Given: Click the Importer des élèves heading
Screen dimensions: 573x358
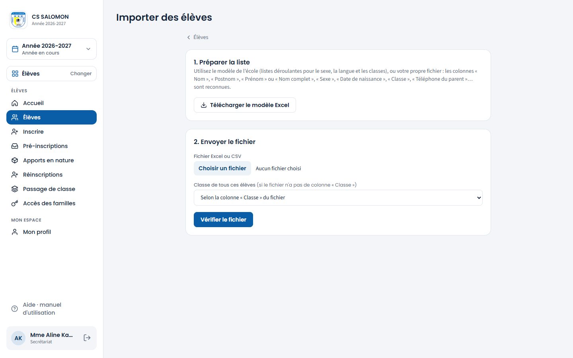Looking at the screenshot, I should click(x=164, y=18).
